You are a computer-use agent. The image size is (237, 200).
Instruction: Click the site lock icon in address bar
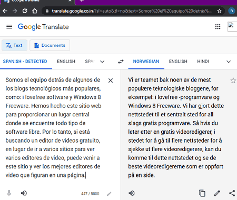(x=47, y=11)
